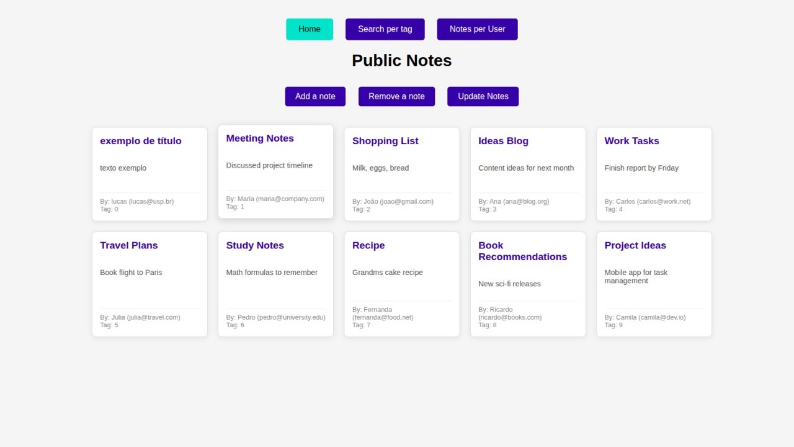Click 'Milk, eggs, bread' text
Screen dimensions: 794x447
point(381,168)
